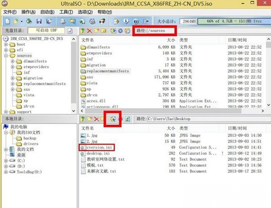Open the Help question mark icon

coord(136,21)
